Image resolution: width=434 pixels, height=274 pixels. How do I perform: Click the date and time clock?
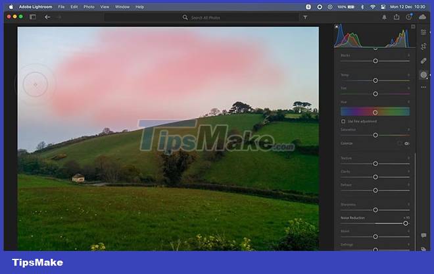click(x=408, y=7)
